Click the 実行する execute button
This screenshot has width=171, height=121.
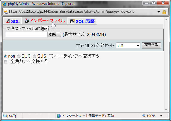pos(151,45)
